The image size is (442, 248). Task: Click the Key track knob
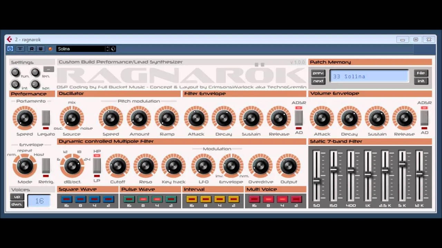tap(173, 166)
